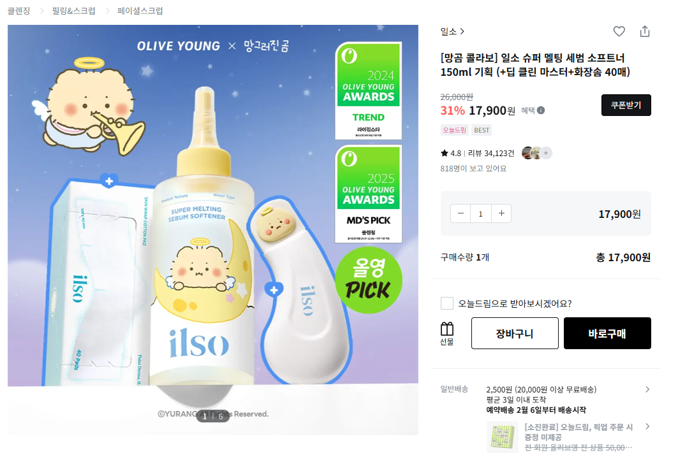Click plus hotspot on cotton pad box
Screen dimensions: 685x460
point(109,181)
